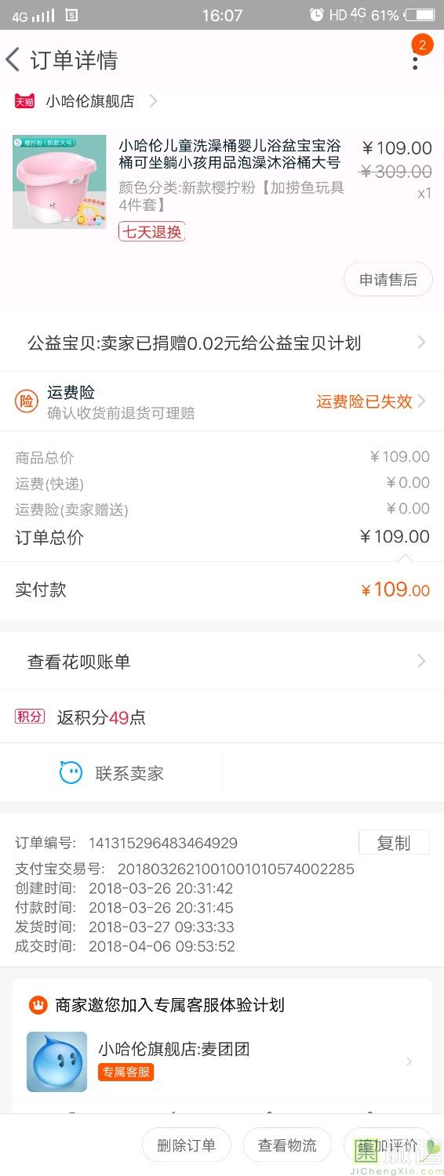The height and width of the screenshot is (1176, 444).
Task: Expand the 麦团团 service plan chevron
Action: coord(409,1062)
